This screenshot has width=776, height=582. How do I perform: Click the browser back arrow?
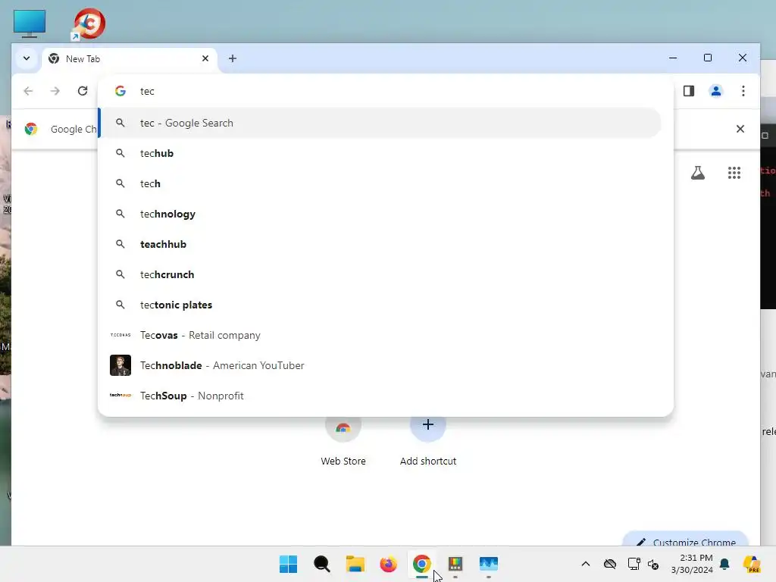coord(28,91)
